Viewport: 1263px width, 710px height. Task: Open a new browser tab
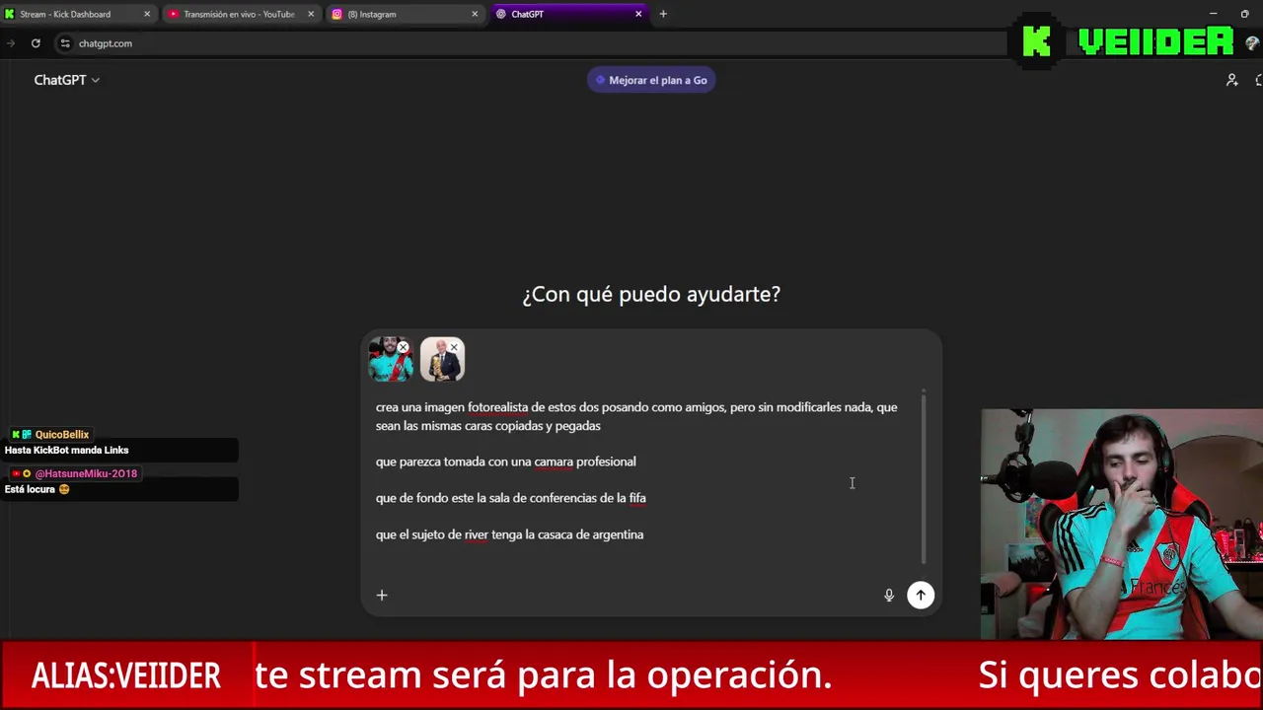click(663, 14)
